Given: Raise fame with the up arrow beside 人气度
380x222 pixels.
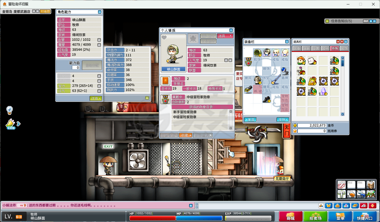Looking at the screenshot, I should point(226,60).
